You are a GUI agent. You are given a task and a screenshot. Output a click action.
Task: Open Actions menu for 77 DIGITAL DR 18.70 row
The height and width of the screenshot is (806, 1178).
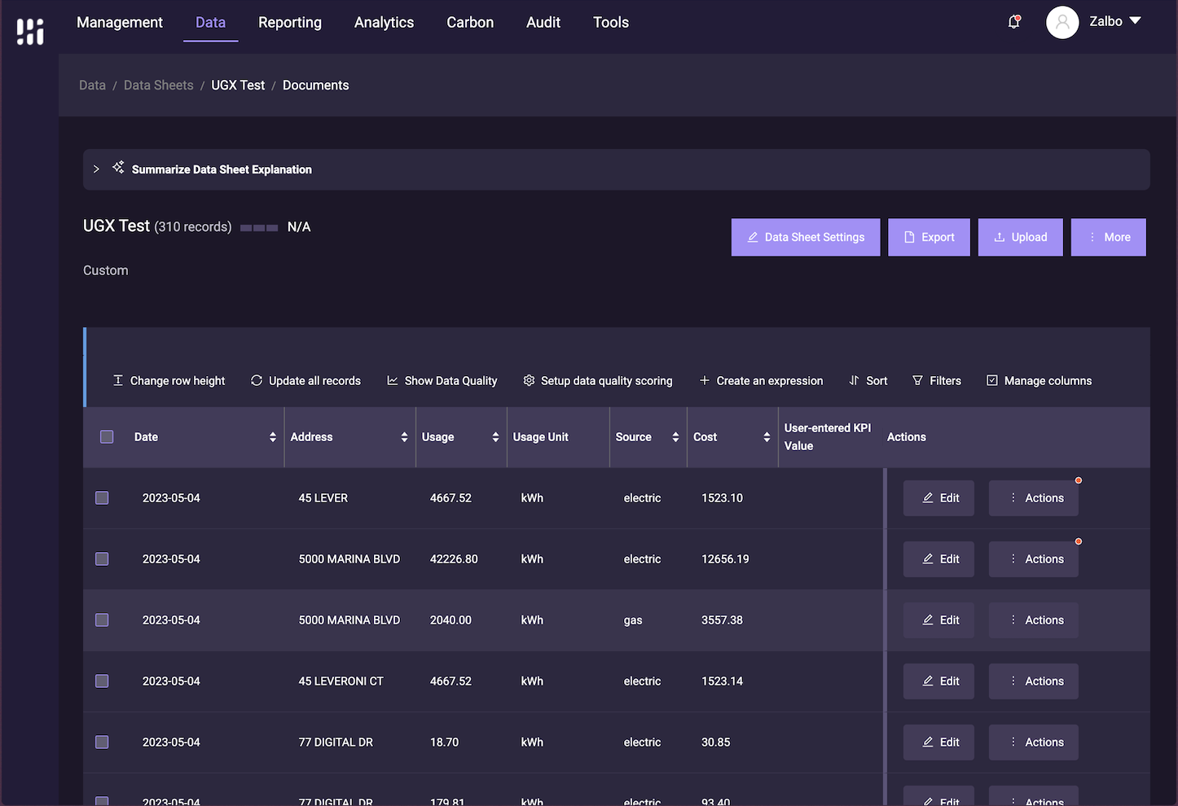click(1034, 742)
